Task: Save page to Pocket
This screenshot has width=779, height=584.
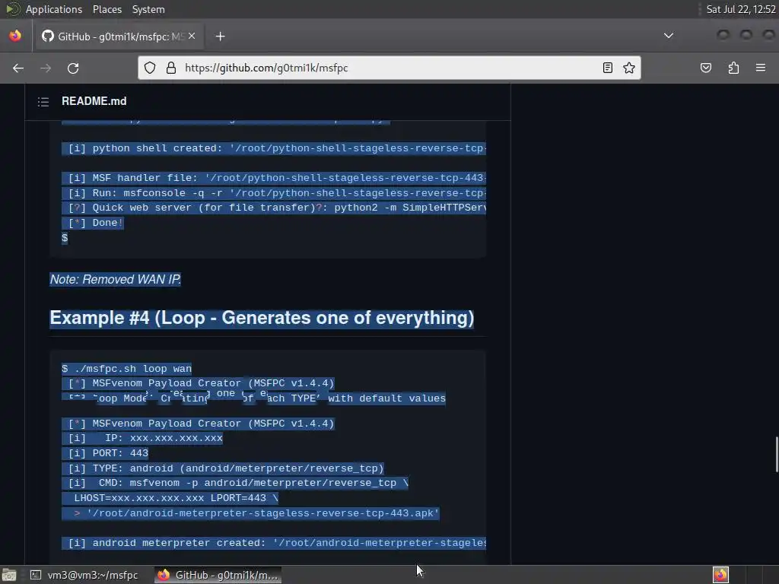Action: [x=705, y=68]
